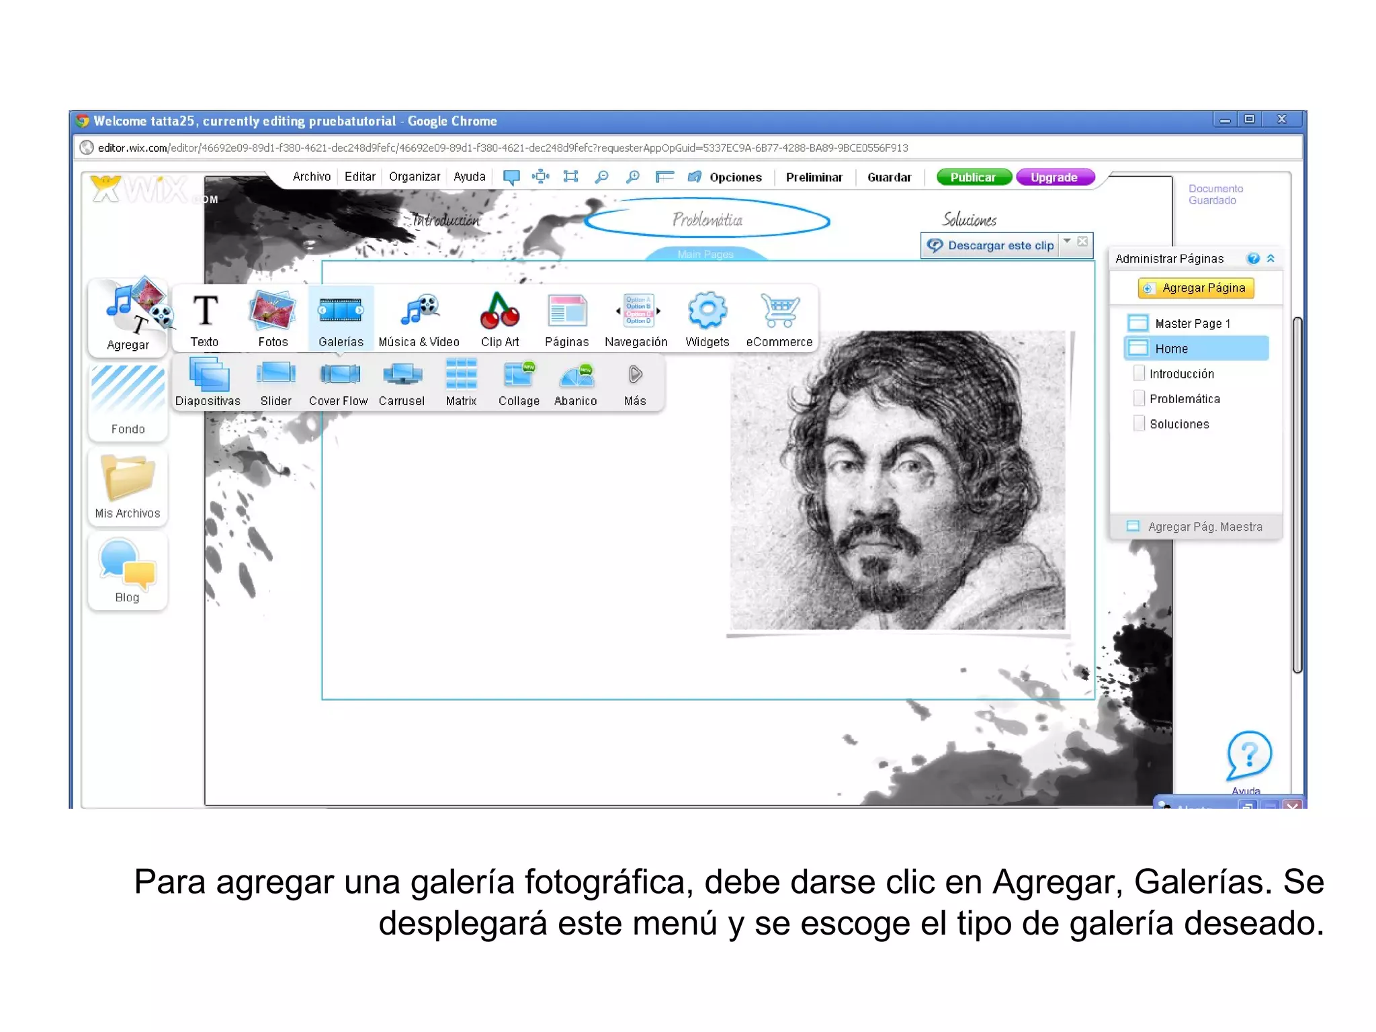This screenshot has height=1032, width=1376.
Task: Click the portrait drawing image
Action: click(x=898, y=480)
